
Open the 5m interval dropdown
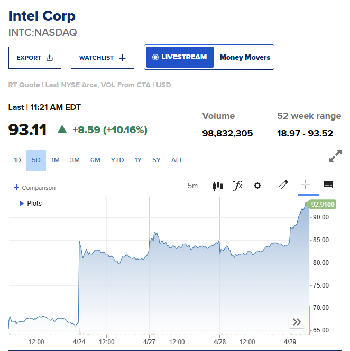(192, 186)
